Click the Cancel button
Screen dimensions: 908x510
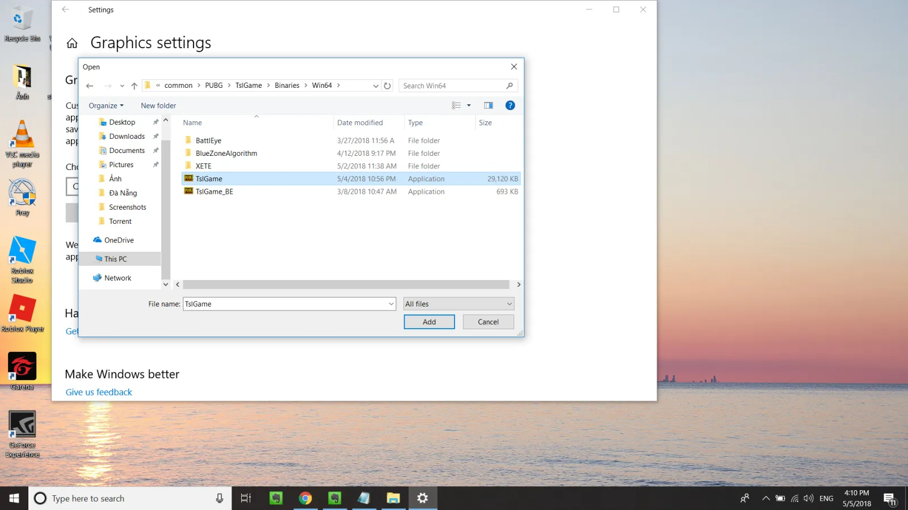(488, 322)
